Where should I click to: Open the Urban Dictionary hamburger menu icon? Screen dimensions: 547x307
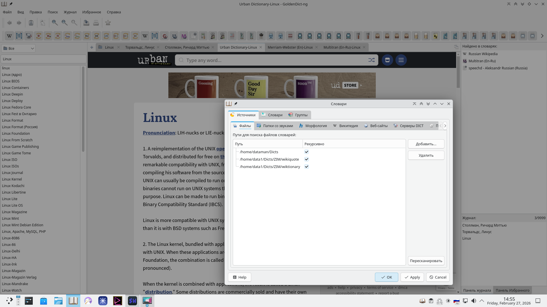click(x=401, y=60)
